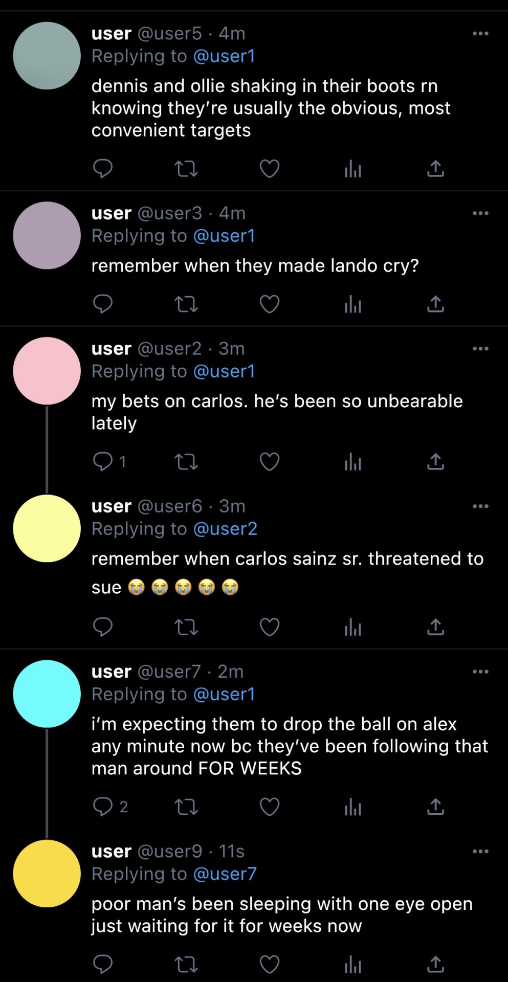The image size is (508, 982).
Task: Like user5's shaking in their boots tweet
Action: [x=270, y=168]
